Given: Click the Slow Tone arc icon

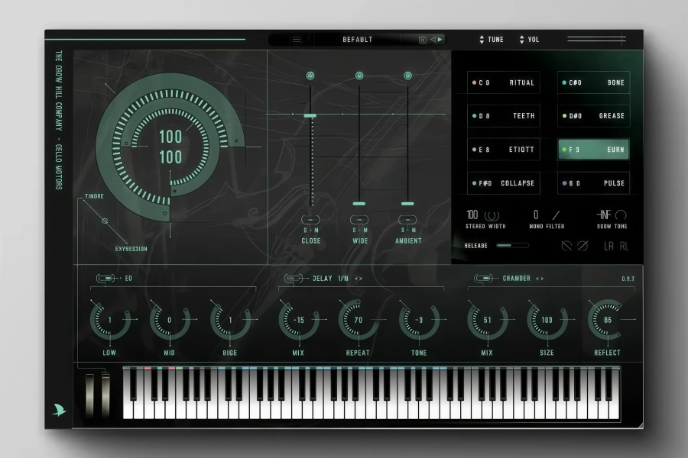Looking at the screenshot, I should tap(621, 214).
